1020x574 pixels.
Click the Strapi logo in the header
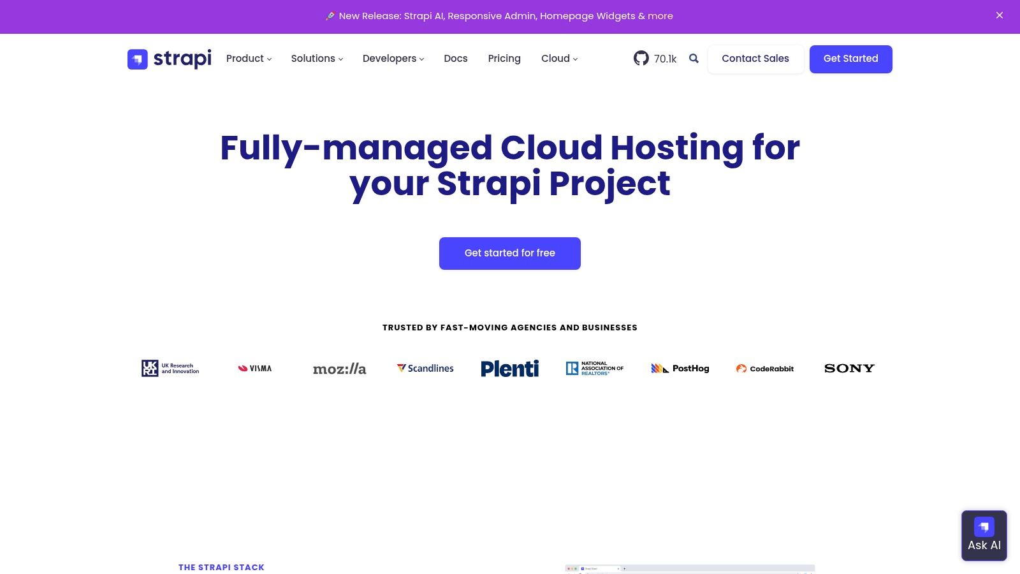(x=170, y=59)
